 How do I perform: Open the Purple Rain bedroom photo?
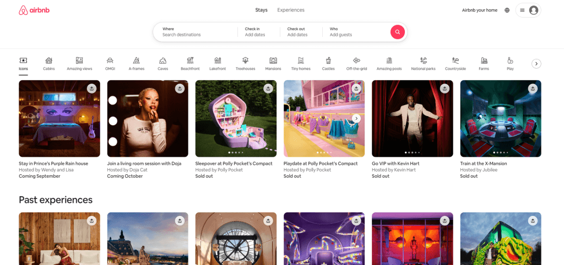coord(59,119)
